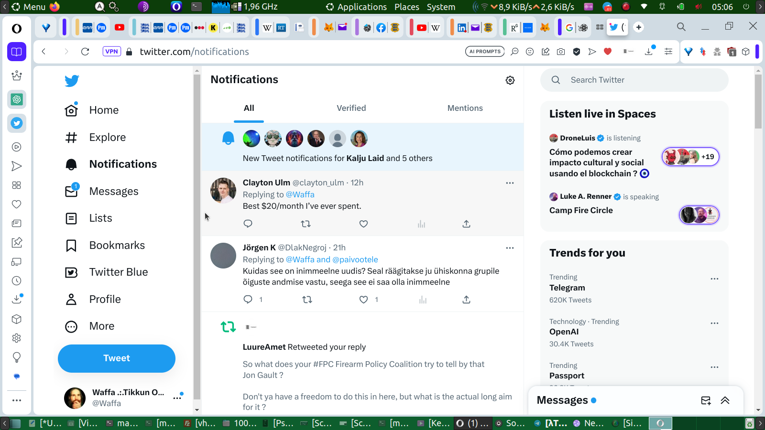View analytics for Jörgen K's tweet
The height and width of the screenshot is (430, 765).
[x=423, y=300]
